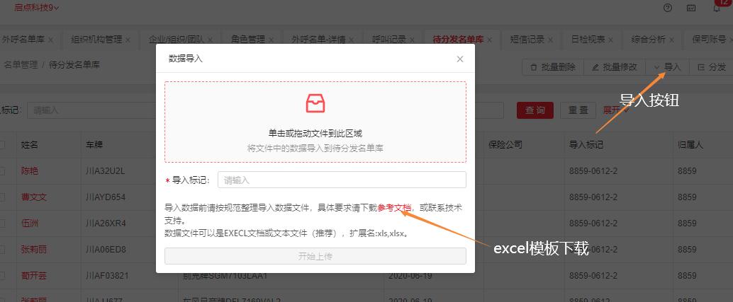Click the inbox upload icon in dialog
This screenshot has width=733, height=302.
(x=315, y=103)
